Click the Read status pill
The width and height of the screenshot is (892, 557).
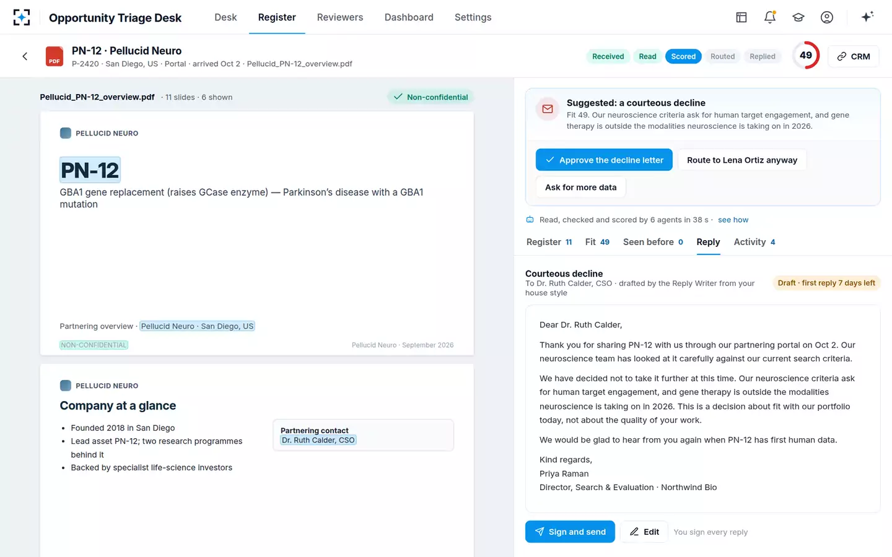point(647,56)
